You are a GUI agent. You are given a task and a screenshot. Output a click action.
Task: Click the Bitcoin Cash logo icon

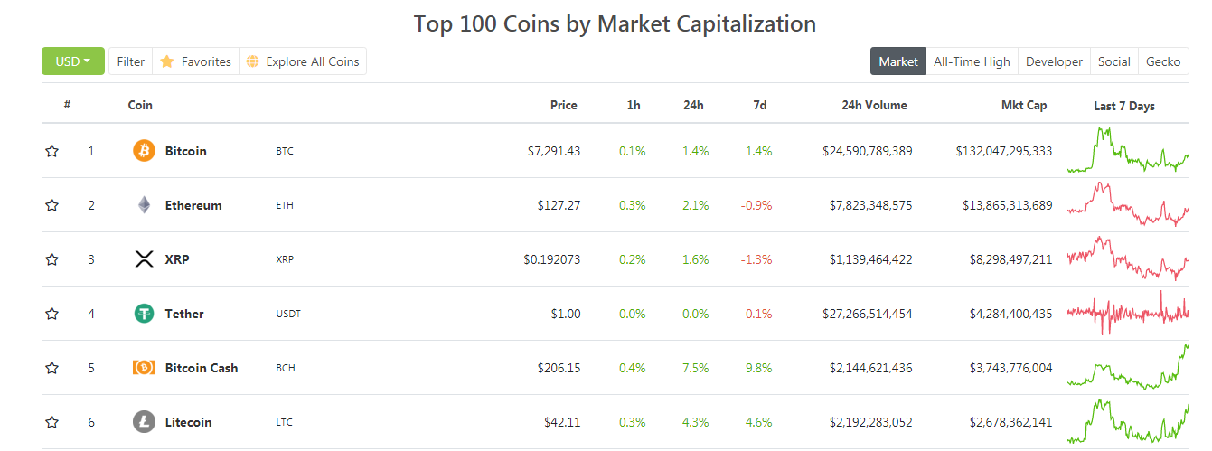144,368
